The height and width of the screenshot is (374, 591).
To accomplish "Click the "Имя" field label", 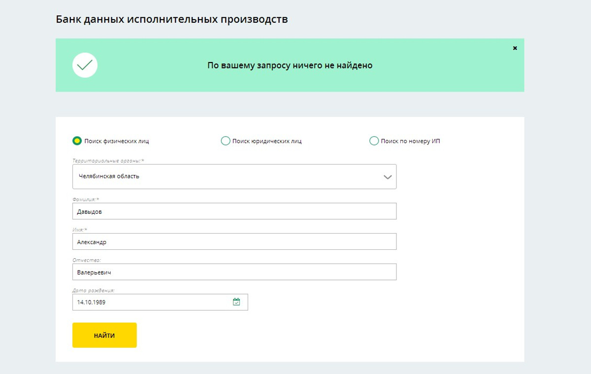I will [x=79, y=230].
